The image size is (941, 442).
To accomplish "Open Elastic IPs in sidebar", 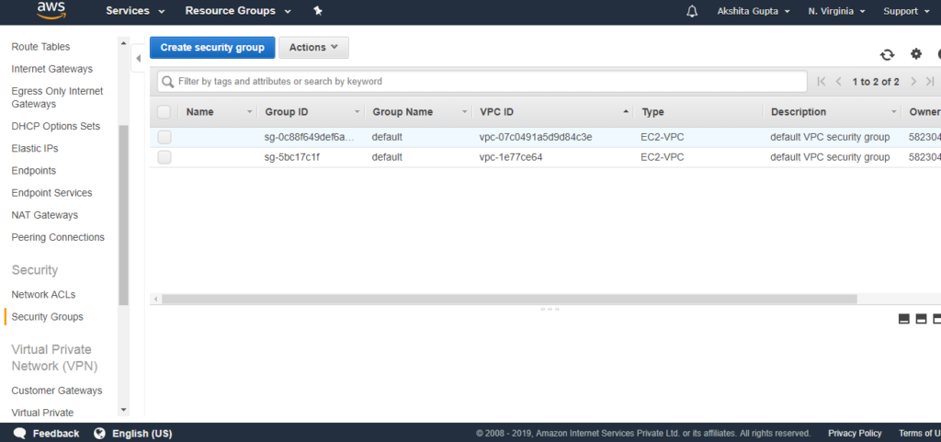I will tap(35, 149).
